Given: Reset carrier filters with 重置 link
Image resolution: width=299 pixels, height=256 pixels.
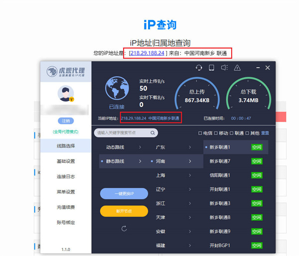Looking at the screenshot, I should pyautogui.click(x=265, y=133).
